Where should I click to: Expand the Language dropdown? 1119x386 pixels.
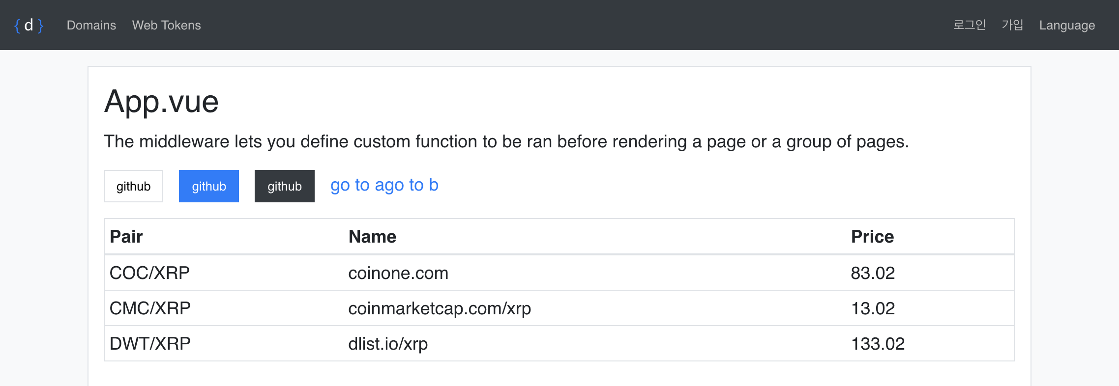pos(1067,25)
